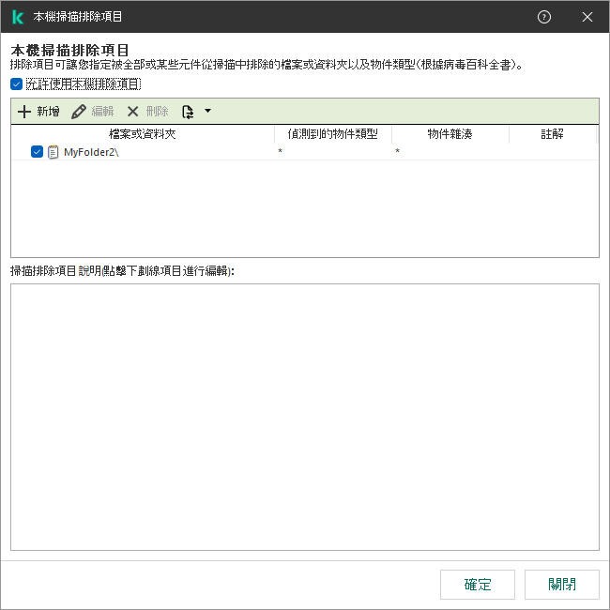Confirm with the 確定 button

(x=478, y=585)
